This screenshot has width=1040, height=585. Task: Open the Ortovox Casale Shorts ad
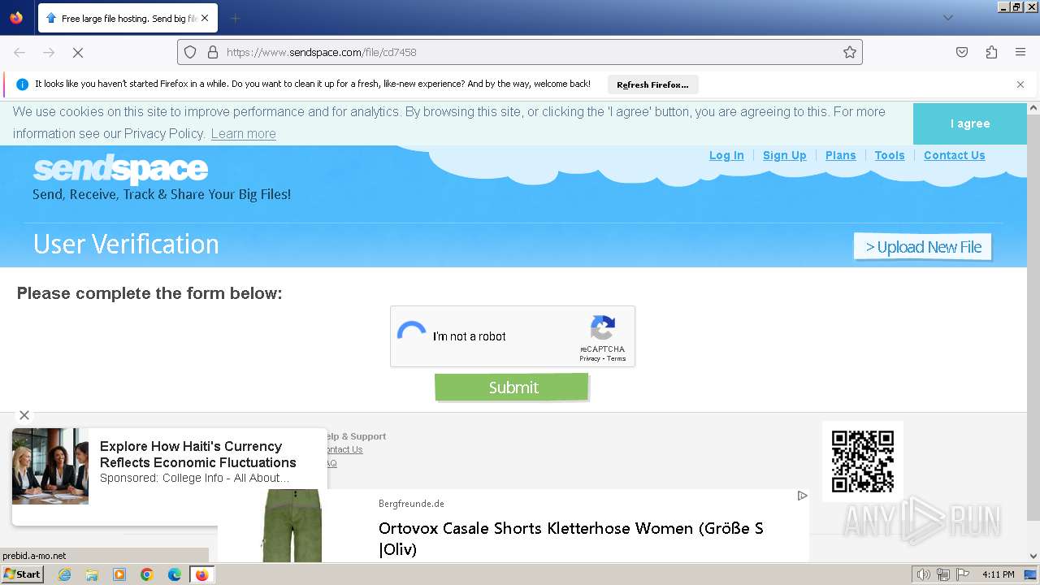pos(570,539)
